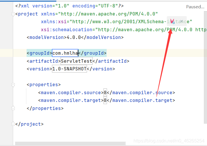Click fold marker beside closing properties tag
The image size is (207, 146).
tap(13, 108)
